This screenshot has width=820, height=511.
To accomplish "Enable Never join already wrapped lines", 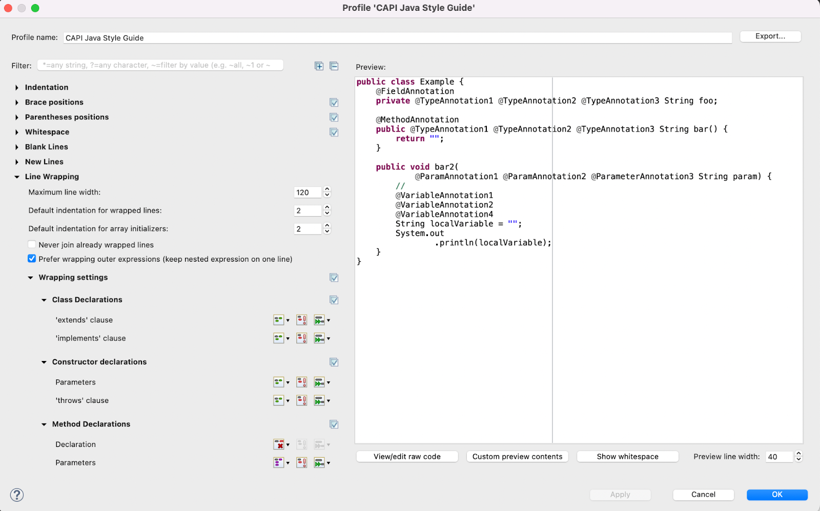I will click(x=32, y=244).
